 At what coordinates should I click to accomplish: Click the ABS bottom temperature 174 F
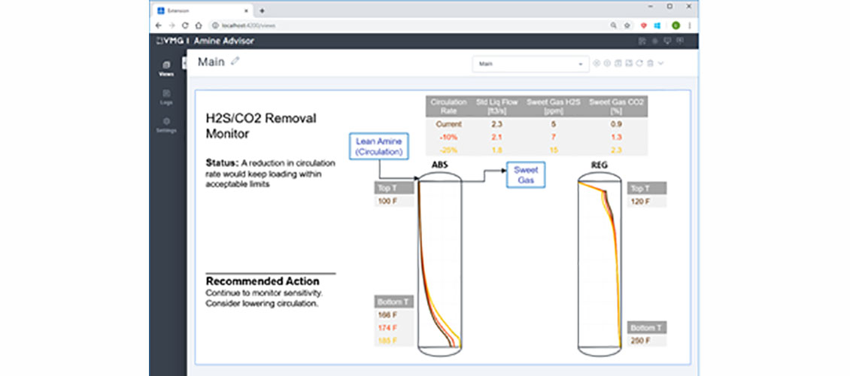tap(388, 327)
